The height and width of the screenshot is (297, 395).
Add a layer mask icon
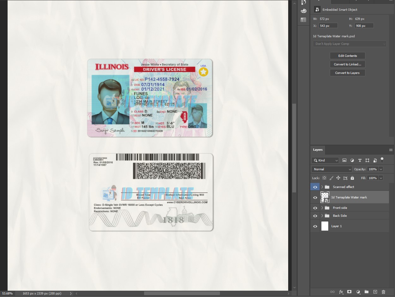(x=349, y=292)
